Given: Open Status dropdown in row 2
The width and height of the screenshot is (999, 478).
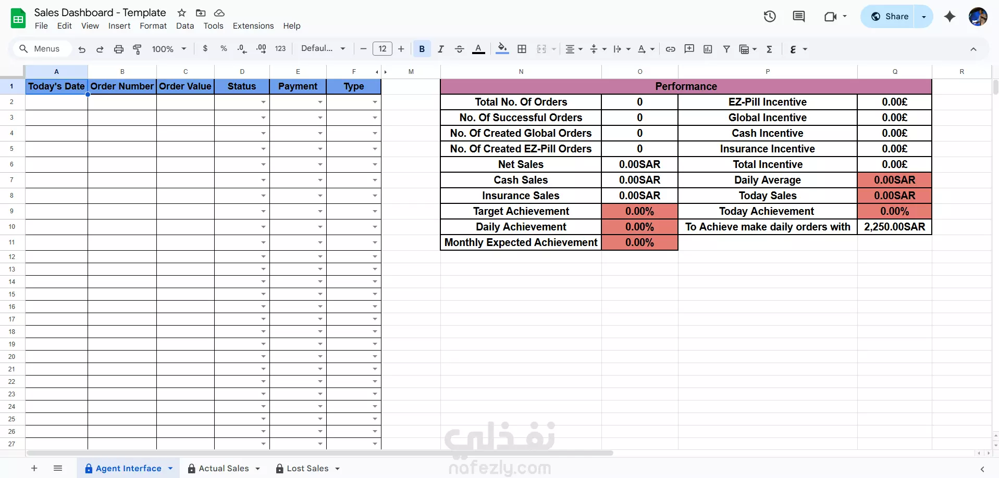Looking at the screenshot, I should coord(264,102).
